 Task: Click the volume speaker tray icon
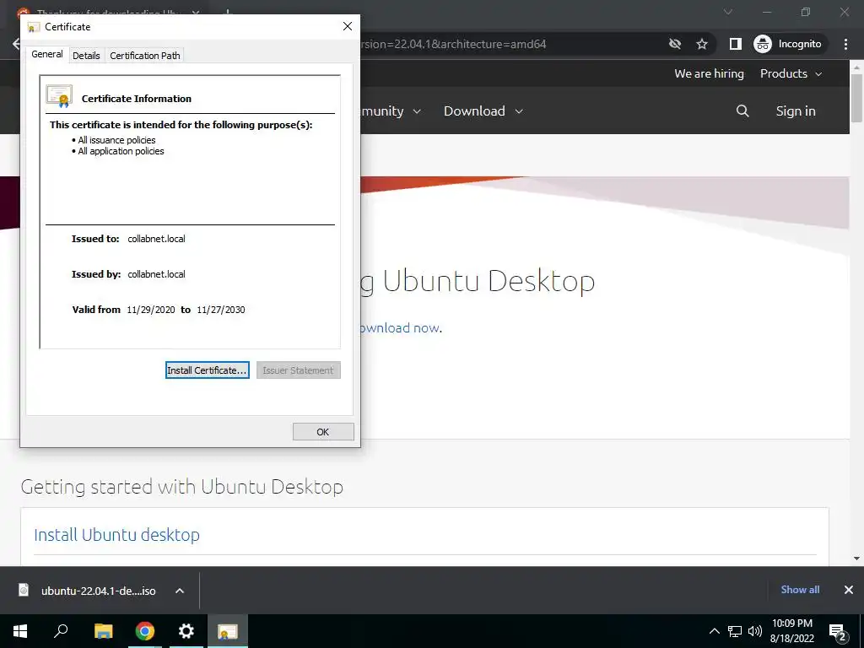coord(755,631)
